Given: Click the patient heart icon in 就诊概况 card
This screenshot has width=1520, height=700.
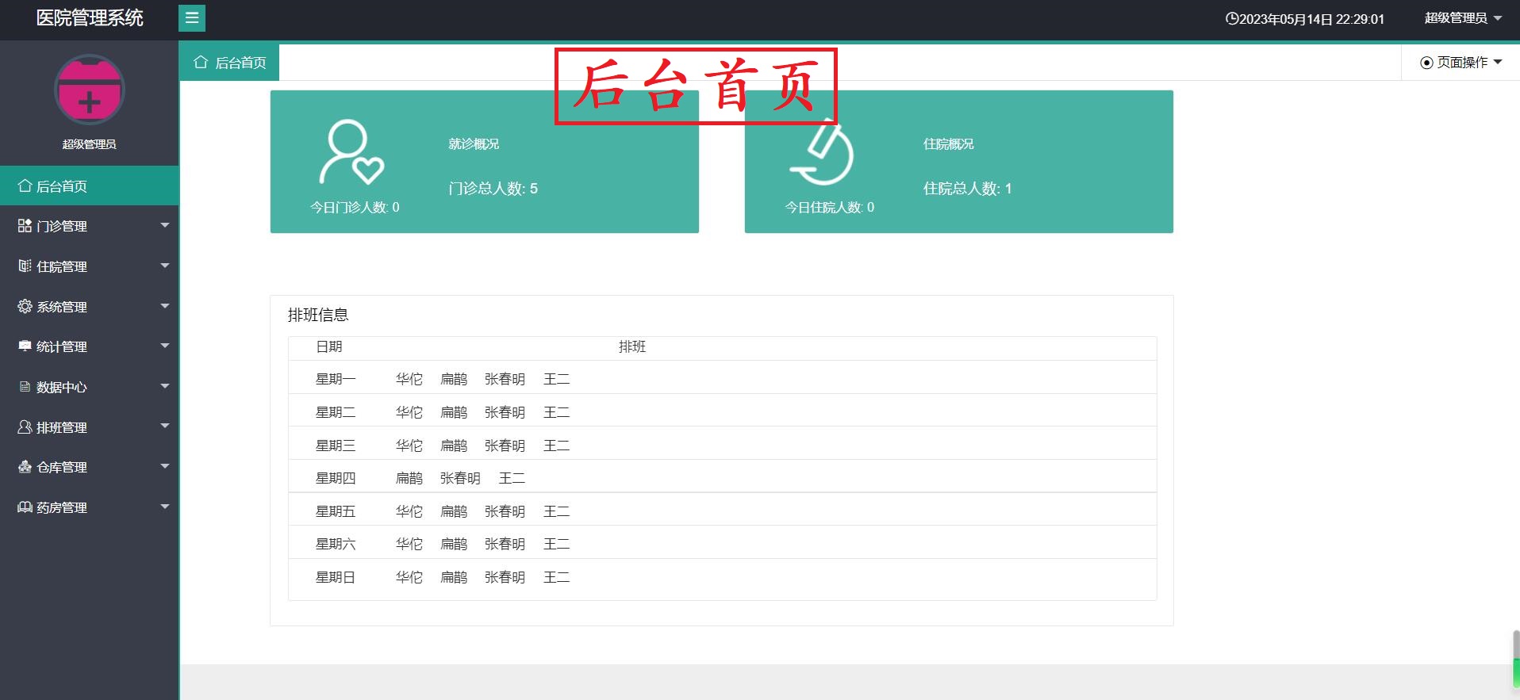Looking at the screenshot, I should point(351,152).
